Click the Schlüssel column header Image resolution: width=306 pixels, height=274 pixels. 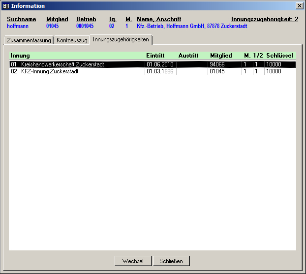tap(279, 56)
